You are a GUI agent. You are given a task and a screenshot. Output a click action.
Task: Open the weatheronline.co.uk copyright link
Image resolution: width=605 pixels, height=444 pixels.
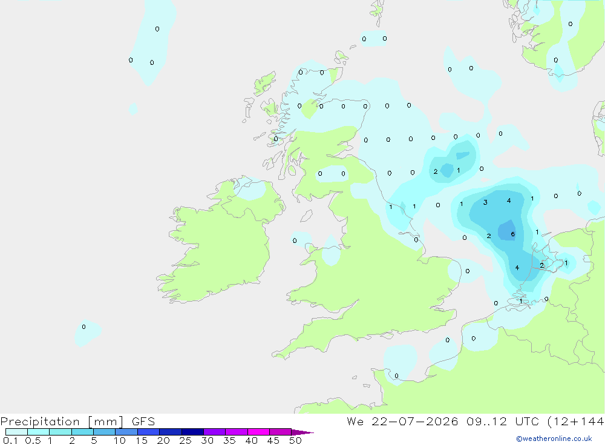(554, 439)
